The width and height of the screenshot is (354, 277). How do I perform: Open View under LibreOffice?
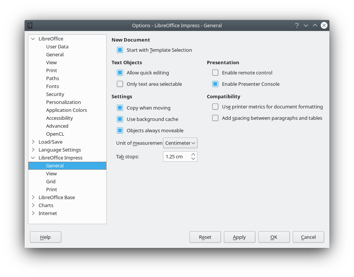click(51, 62)
